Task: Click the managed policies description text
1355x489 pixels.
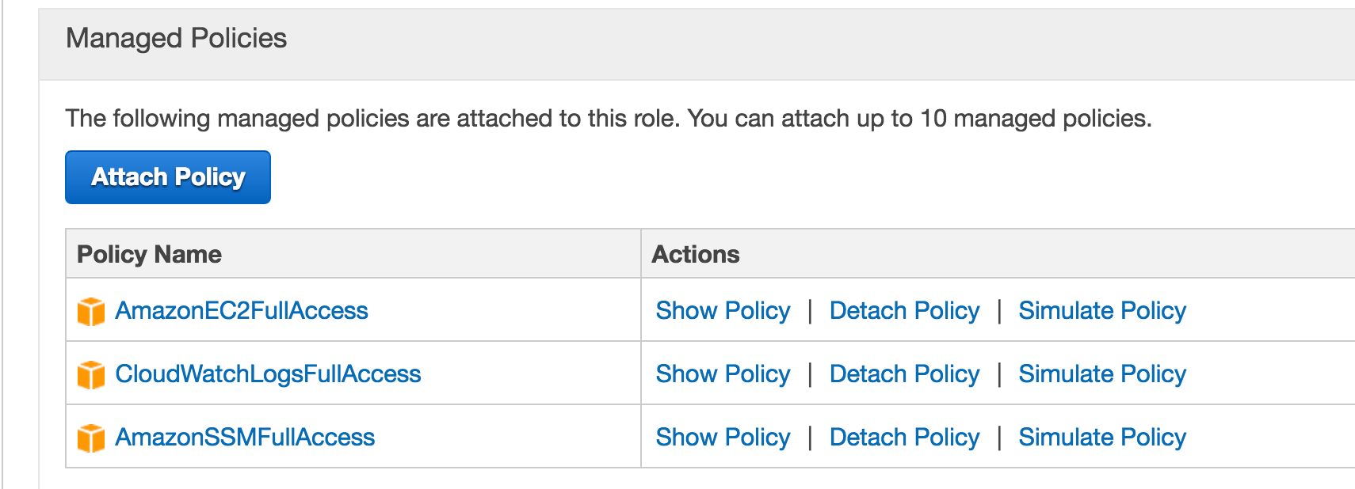Action: (608, 119)
